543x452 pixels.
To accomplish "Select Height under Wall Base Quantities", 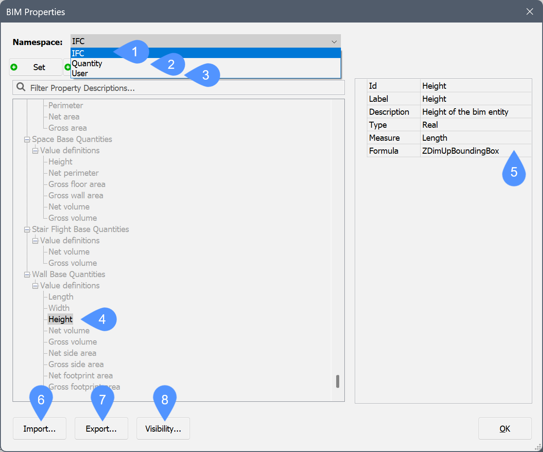I will click(x=61, y=320).
